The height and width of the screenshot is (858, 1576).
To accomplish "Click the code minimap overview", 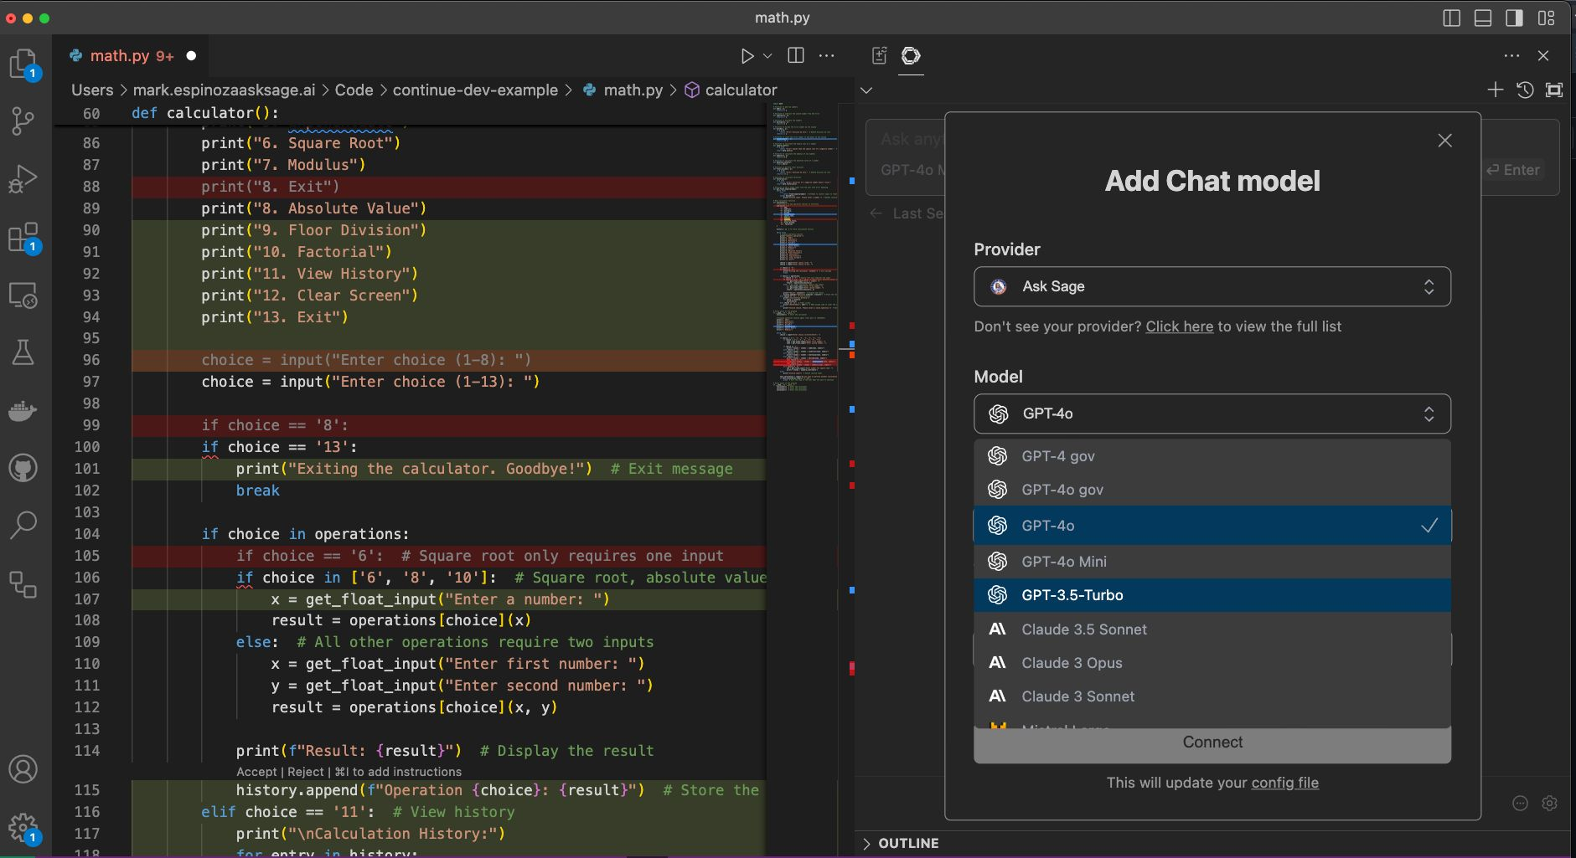I will 804,247.
